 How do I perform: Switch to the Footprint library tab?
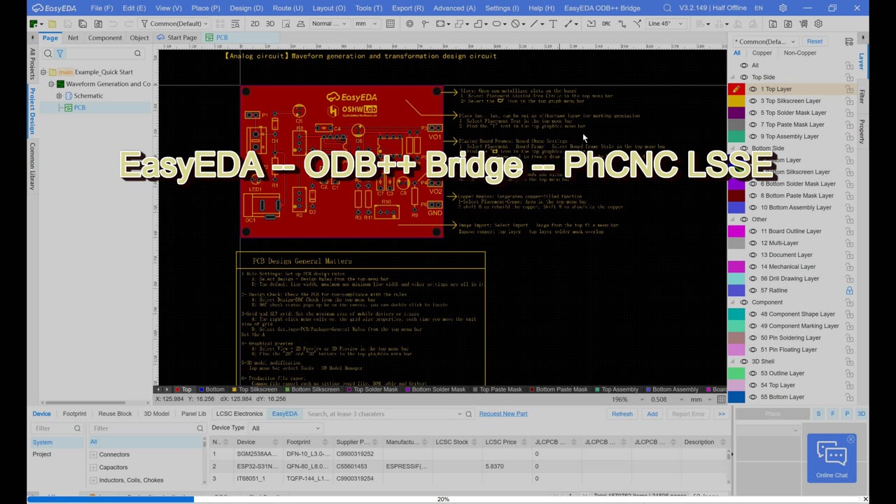(x=74, y=414)
